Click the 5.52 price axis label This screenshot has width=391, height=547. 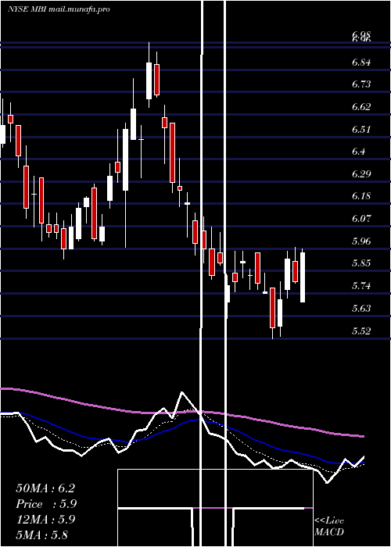point(361,331)
